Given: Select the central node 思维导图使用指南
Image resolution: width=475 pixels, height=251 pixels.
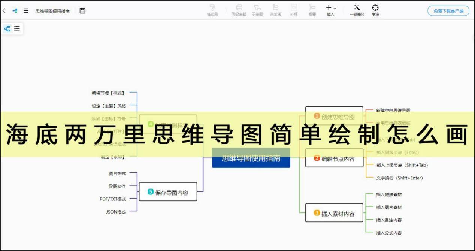Looking at the screenshot, I should click(251, 159).
